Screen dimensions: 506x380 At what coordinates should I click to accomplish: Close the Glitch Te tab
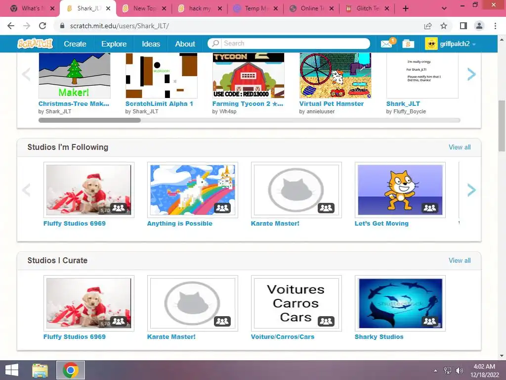387,9
